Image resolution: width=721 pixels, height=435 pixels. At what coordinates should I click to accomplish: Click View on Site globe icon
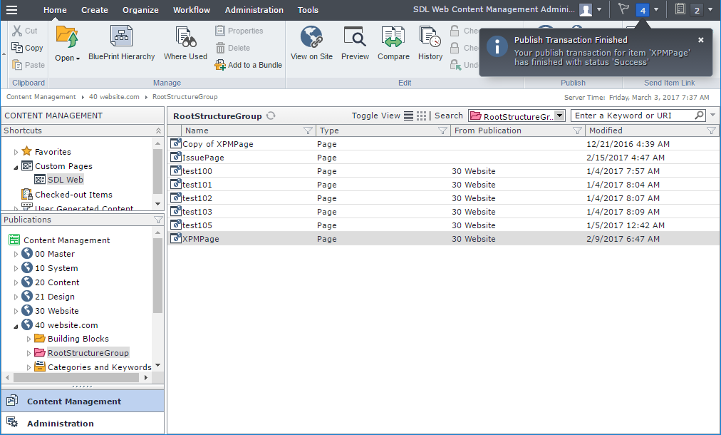[311, 37]
